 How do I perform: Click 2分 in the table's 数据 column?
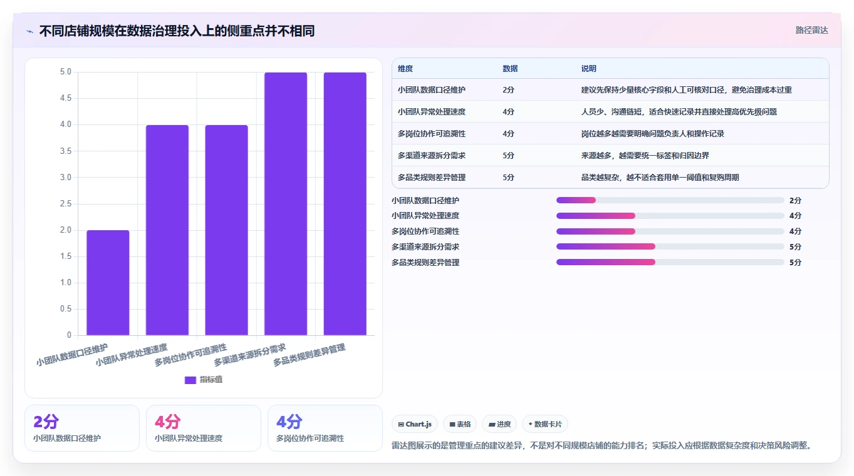coord(508,90)
